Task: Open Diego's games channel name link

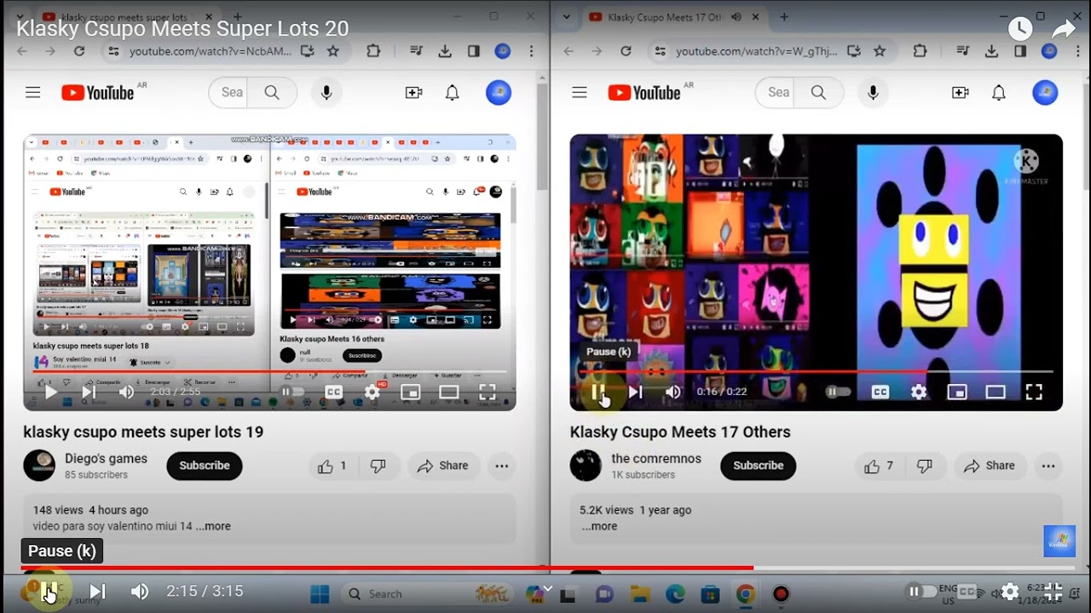Action: [106, 458]
